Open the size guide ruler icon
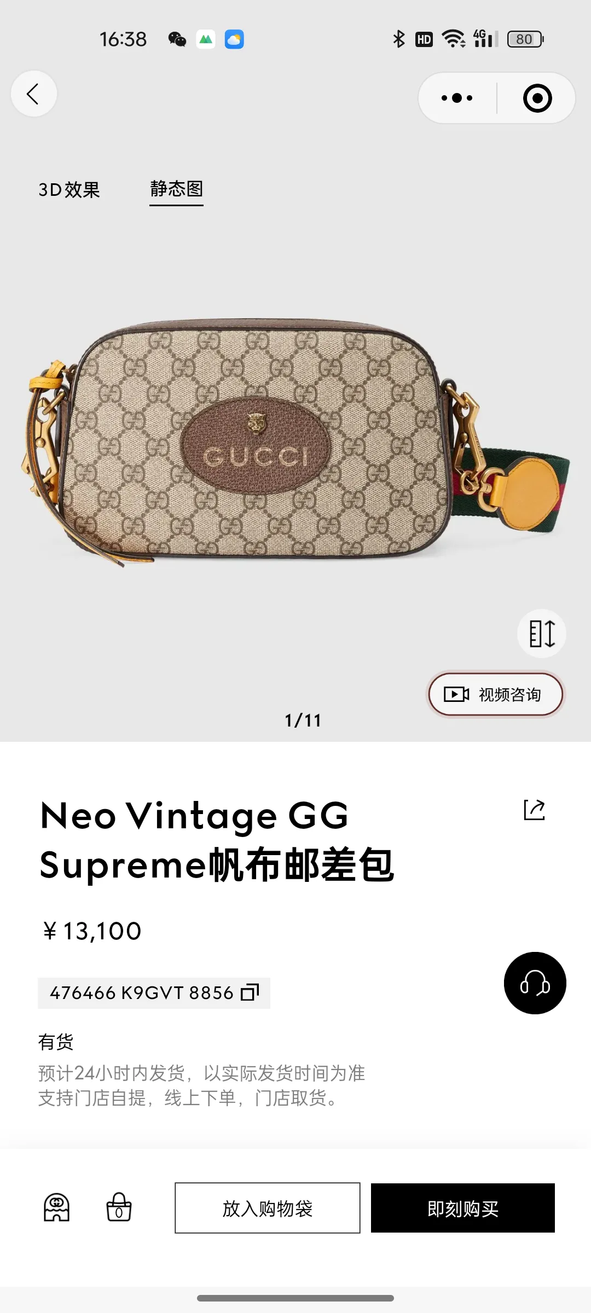This screenshot has width=591, height=1313. point(542,634)
